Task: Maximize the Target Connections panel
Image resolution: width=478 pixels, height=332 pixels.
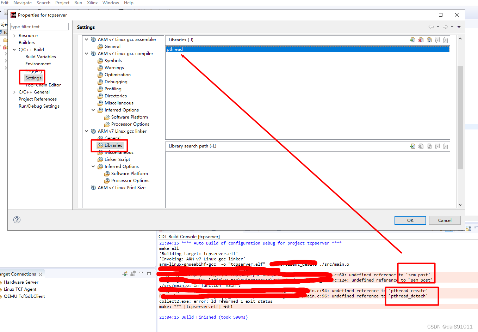Action: pos(149,273)
